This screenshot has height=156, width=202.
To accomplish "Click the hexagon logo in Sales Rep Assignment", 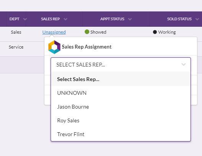I will pyautogui.click(x=54, y=47).
